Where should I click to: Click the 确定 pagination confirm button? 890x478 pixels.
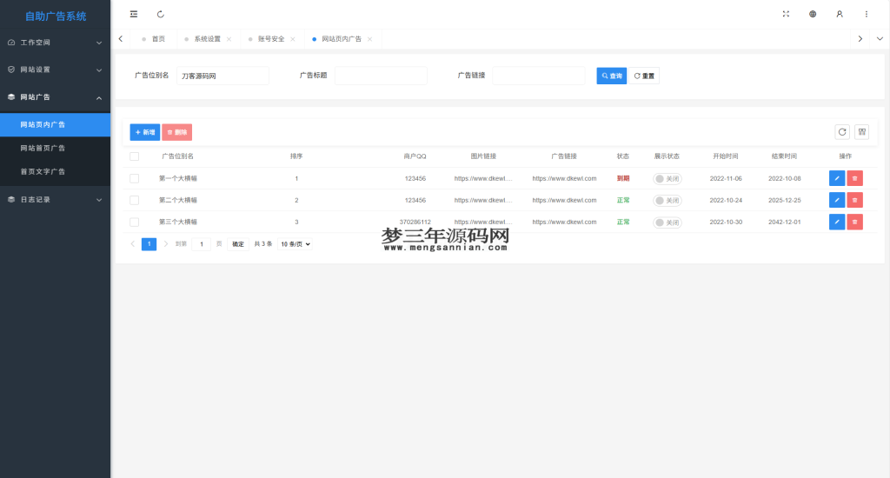pyautogui.click(x=238, y=244)
